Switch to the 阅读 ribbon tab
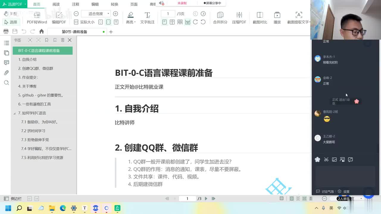This screenshot has width=381, height=214. (x=56, y=4)
